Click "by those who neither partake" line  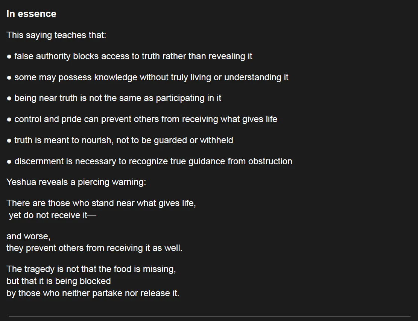tap(93, 293)
